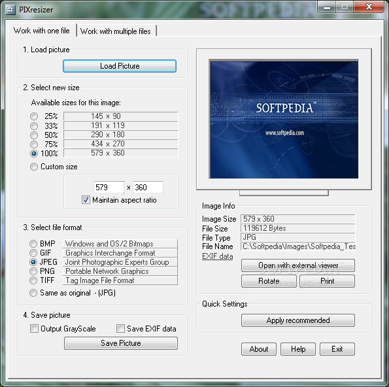Select TIFF file format
The height and width of the screenshot is (387, 389).
pos(33,280)
